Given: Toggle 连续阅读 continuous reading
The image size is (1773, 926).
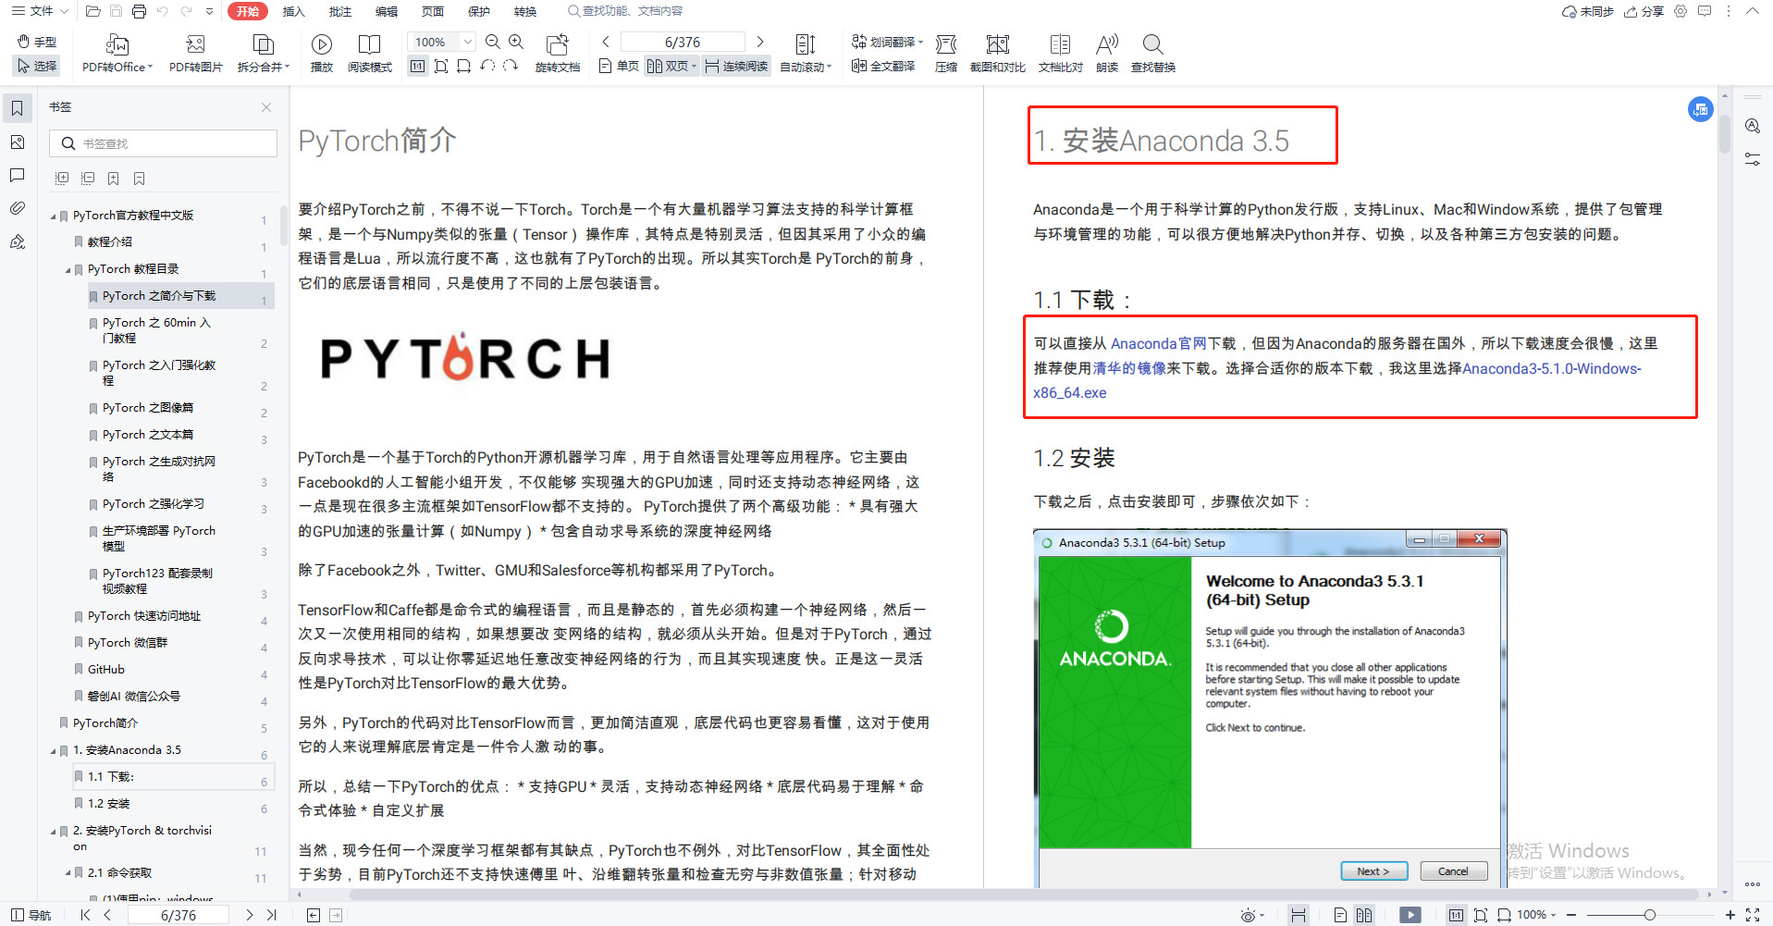Looking at the screenshot, I should pyautogui.click(x=736, y=66).
